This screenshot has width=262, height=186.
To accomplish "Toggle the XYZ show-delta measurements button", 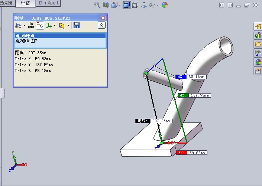I will [x=40, y=25].
